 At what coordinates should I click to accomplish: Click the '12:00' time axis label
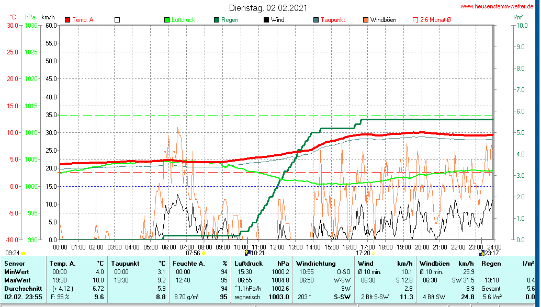click(277, 247)
